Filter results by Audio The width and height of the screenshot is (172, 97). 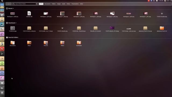pyautogui.click(x=64, y=4)
